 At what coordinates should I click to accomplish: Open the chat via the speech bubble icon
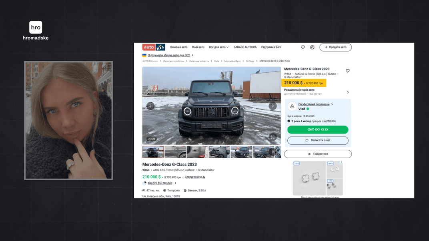(x=307, y=140)
